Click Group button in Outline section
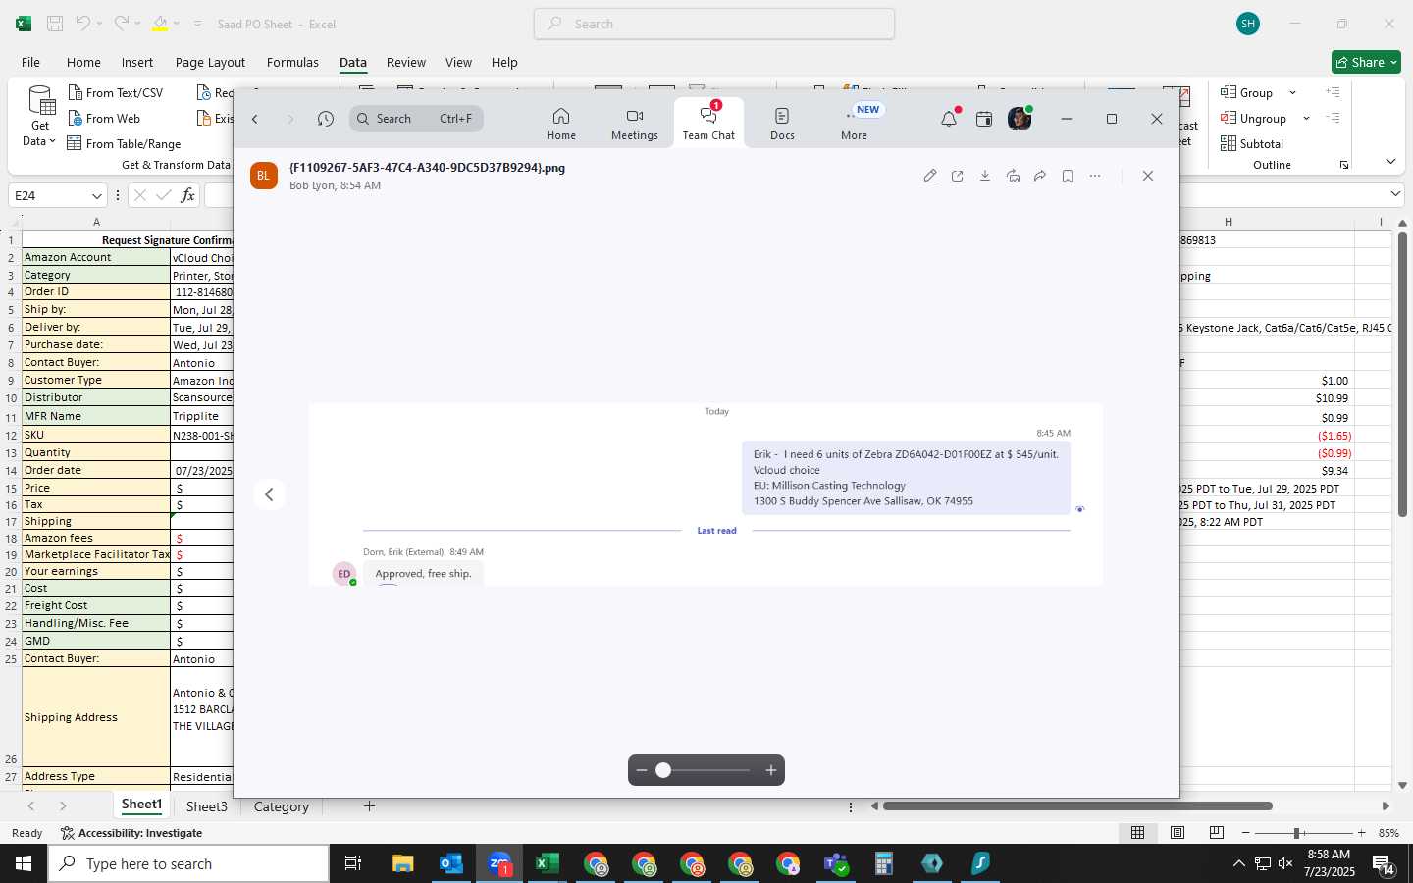 [1247, 92]
